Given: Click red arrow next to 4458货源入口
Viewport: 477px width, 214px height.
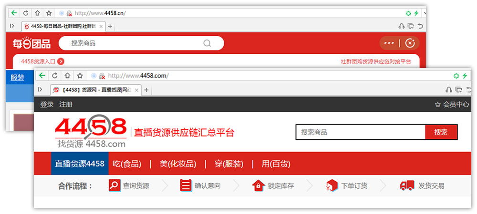Looking at the screenshot, I should (61, 61).
